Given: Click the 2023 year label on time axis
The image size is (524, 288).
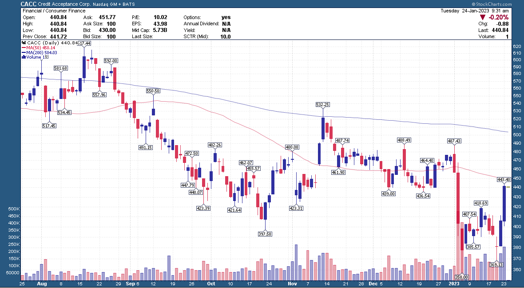Looking at the screenshot, I should 455,284.
